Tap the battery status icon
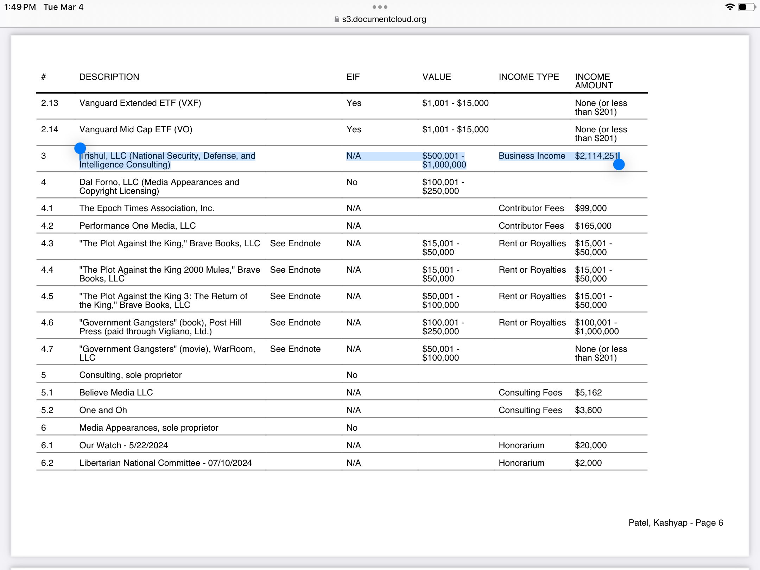760x570 pixels. click(x=747, y=7)
